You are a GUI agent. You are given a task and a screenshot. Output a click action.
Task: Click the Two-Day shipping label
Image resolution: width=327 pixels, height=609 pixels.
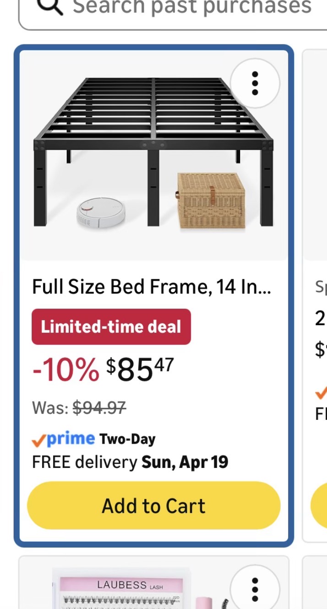[x=127, y=440]
